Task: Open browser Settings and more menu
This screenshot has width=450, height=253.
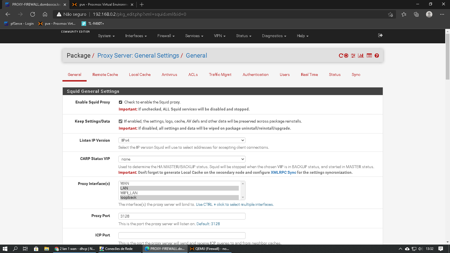Action: pos(442,14)
